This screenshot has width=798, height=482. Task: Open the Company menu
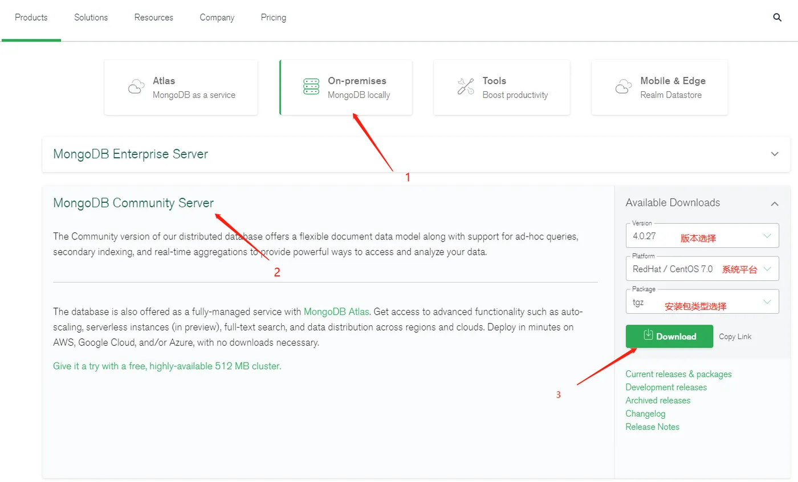[x=217, y=18]
